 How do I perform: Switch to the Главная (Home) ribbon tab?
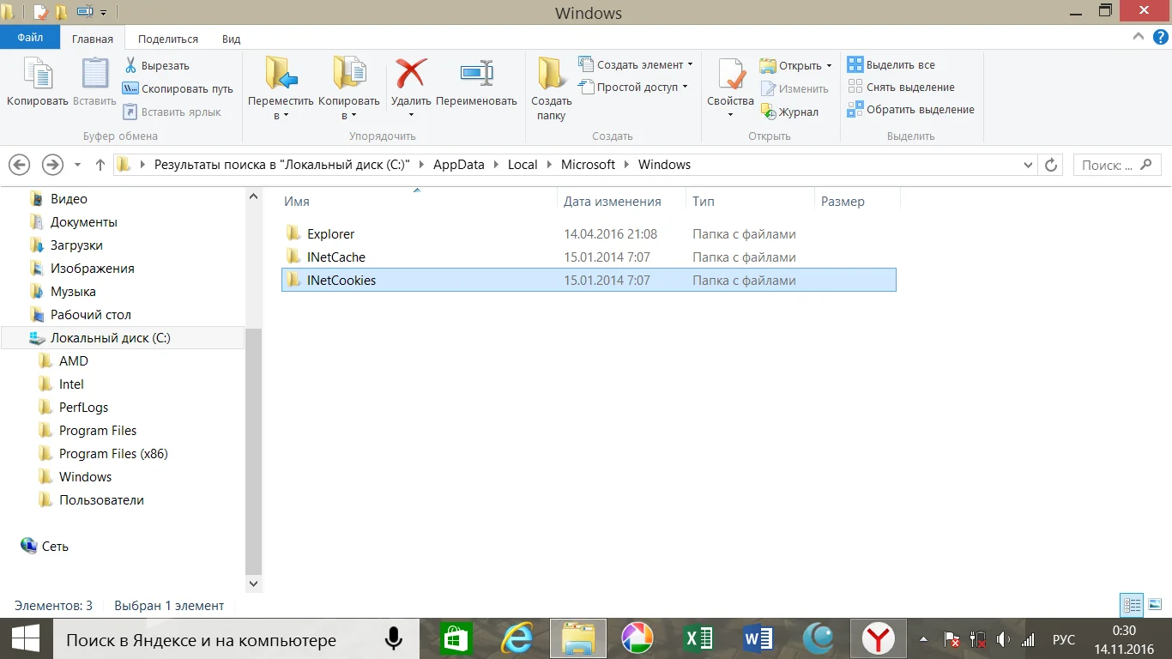93,39
